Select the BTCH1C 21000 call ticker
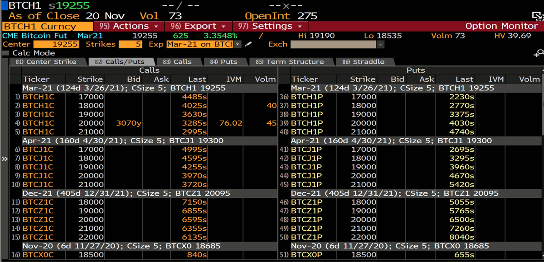Screen dimensions: 544x262 [39, 131]
